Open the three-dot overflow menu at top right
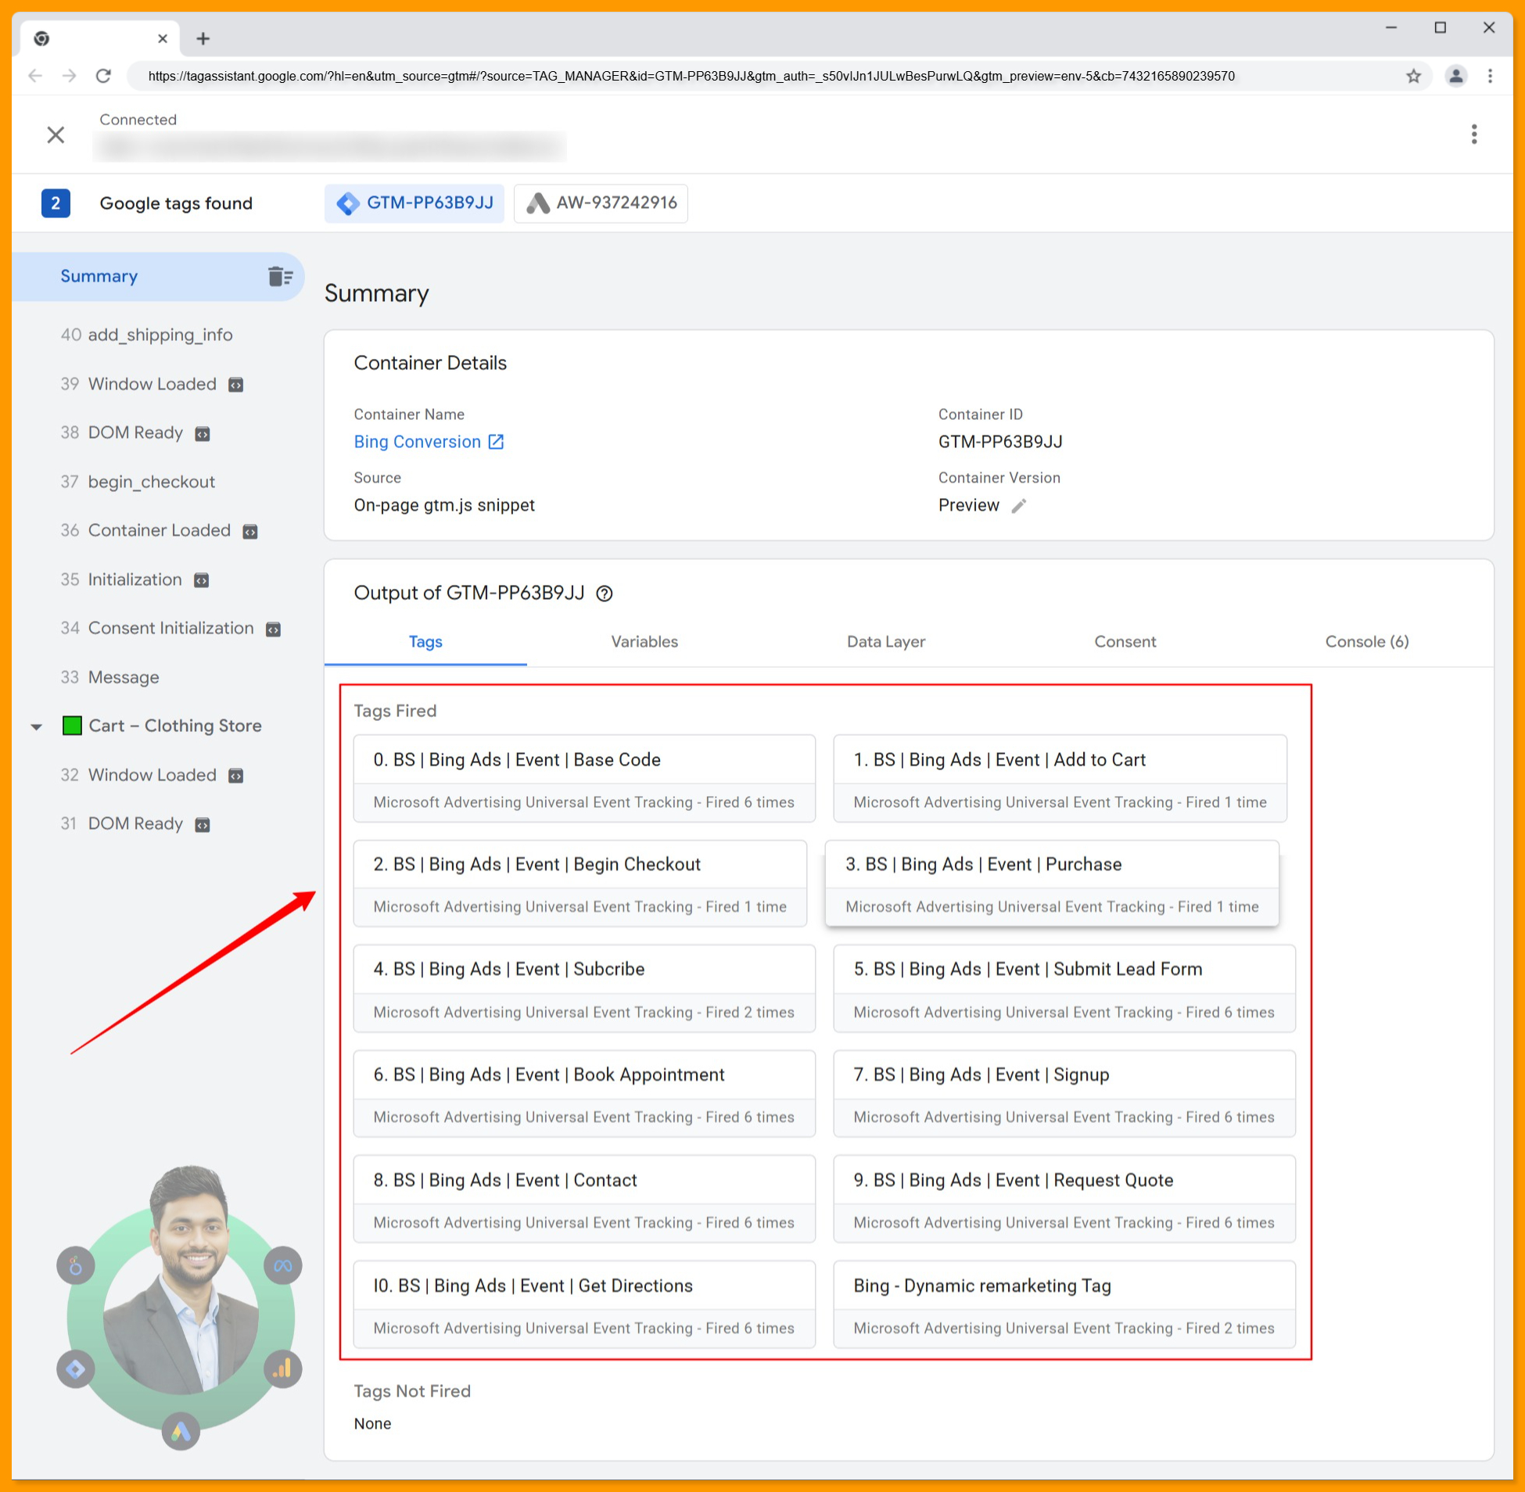The width and height of the screenshot is (1525, 1492). [x=1474, y=134]
